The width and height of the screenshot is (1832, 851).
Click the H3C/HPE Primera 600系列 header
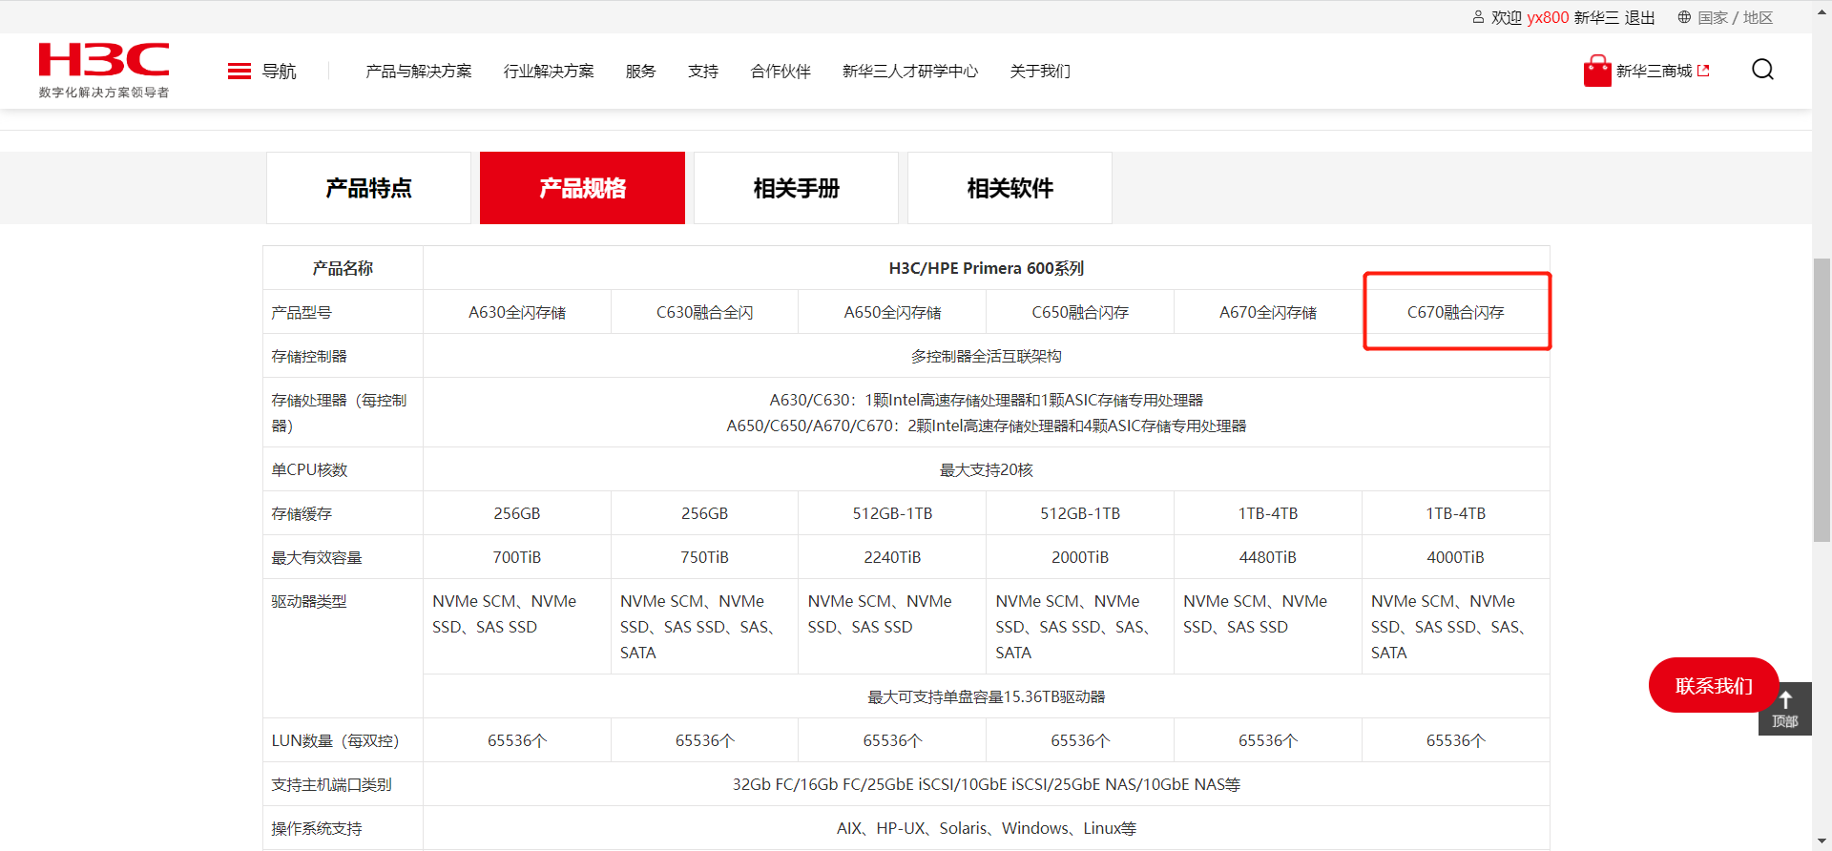click(987, 268)
